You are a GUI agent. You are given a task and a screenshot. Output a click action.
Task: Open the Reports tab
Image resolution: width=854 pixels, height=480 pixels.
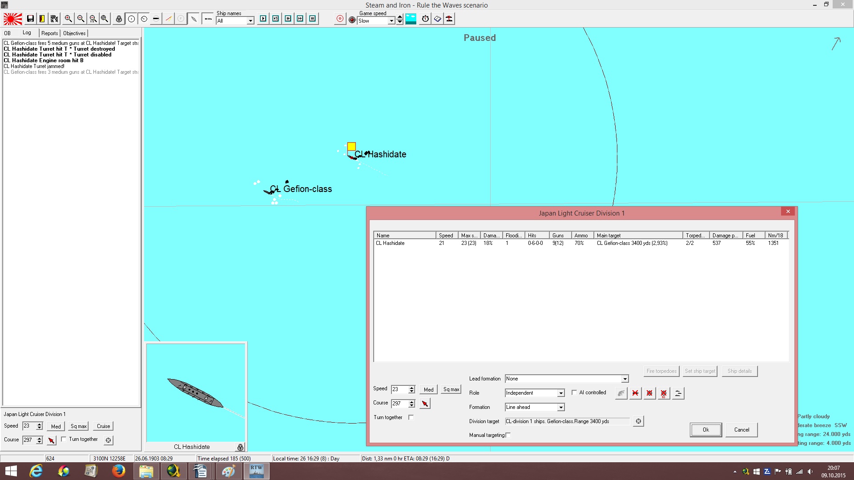[50, 33]
